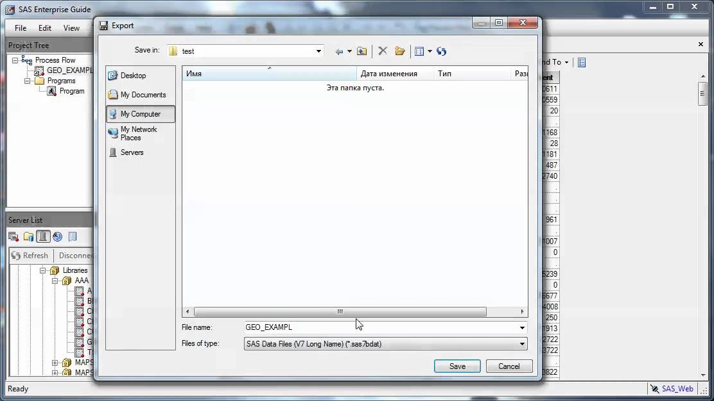Click the folder icon in Server List toolbar
This screenshot has width=714, height=401.
coord(28,236)
